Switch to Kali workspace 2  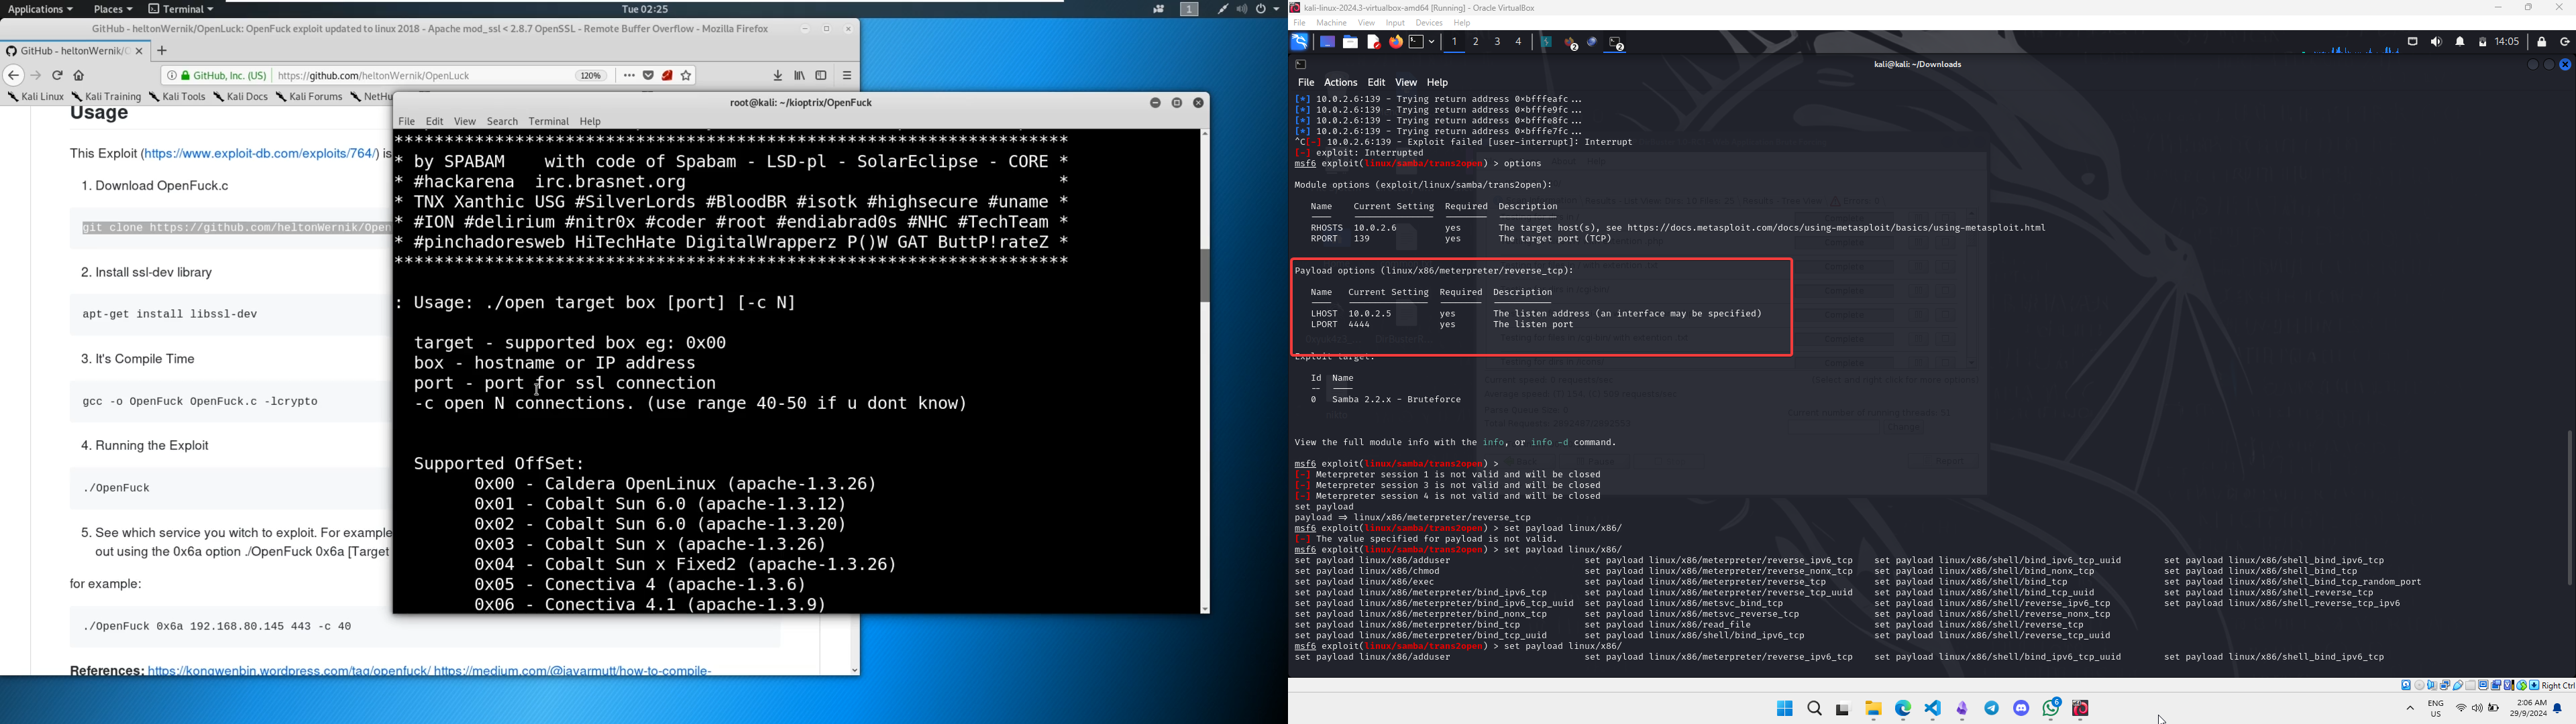pyautogui.click(x=1476, y=42)
